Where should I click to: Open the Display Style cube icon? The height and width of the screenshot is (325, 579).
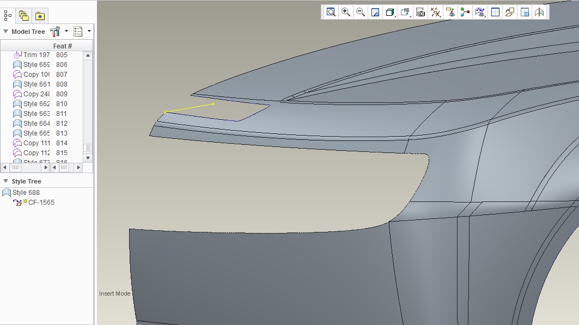point(390,12)
